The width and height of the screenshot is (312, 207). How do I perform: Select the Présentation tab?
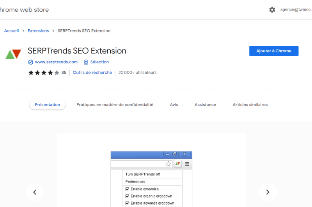(47, 105)
